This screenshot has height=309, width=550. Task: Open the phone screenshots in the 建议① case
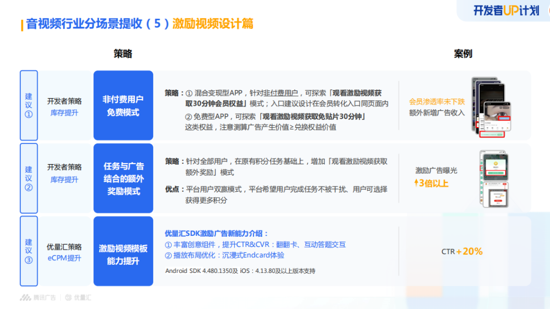tap(491, 107)
